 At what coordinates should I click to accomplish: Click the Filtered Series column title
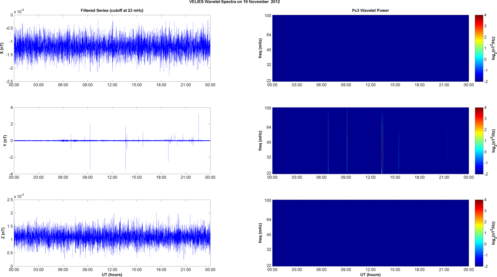click(112, 10)
